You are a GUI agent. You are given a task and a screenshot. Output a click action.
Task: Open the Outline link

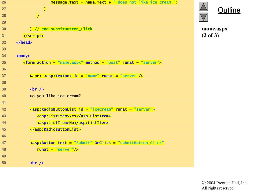229,10
